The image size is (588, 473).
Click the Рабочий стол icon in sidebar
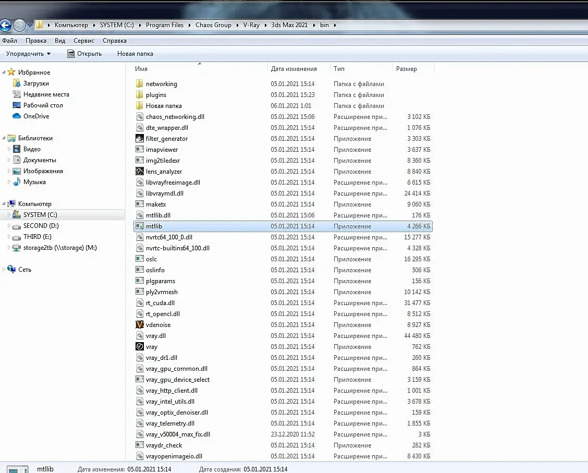[x=17, y=105]
